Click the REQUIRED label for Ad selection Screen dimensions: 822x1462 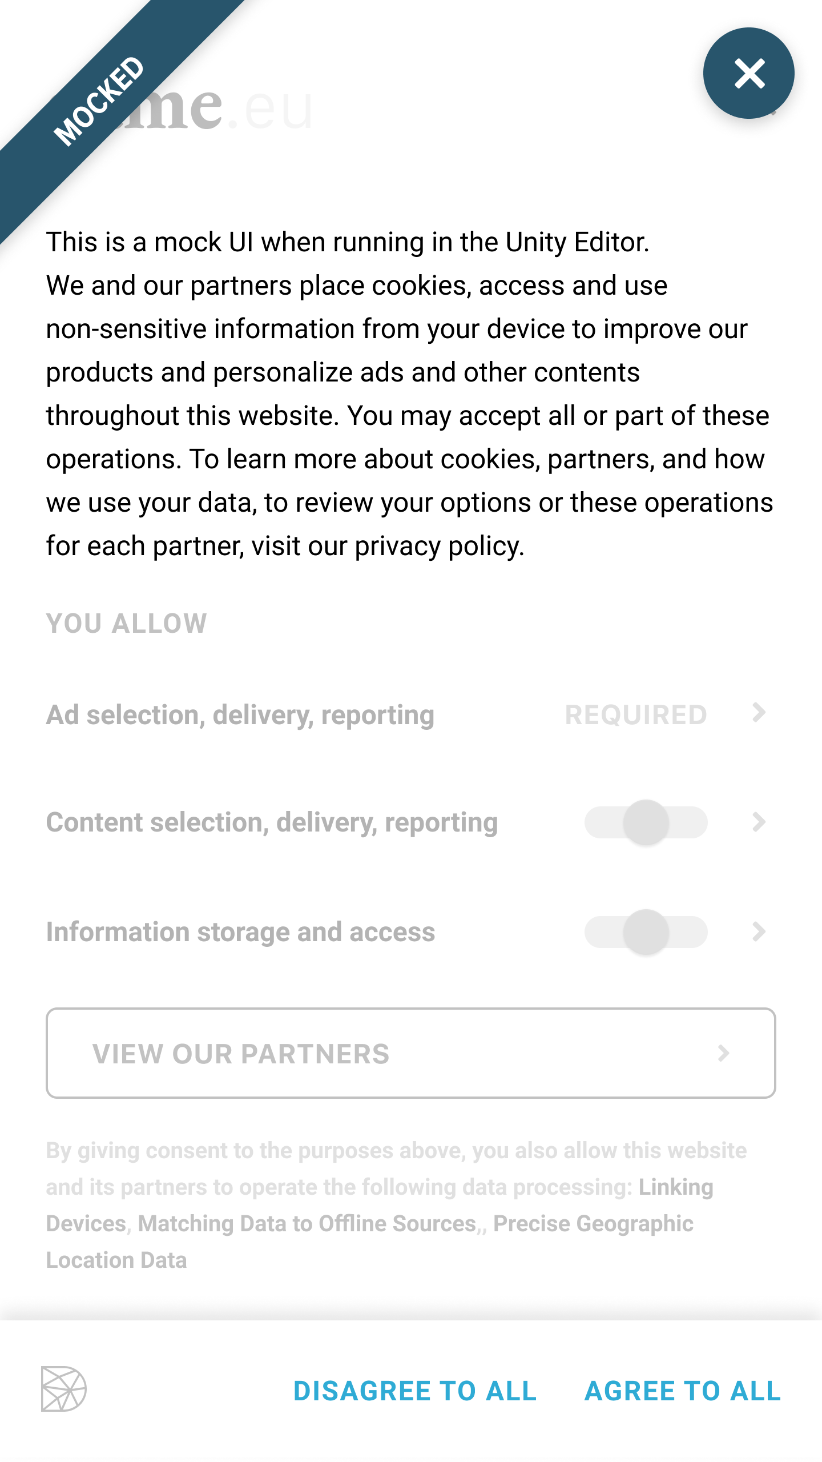click(x=636, y=715)
